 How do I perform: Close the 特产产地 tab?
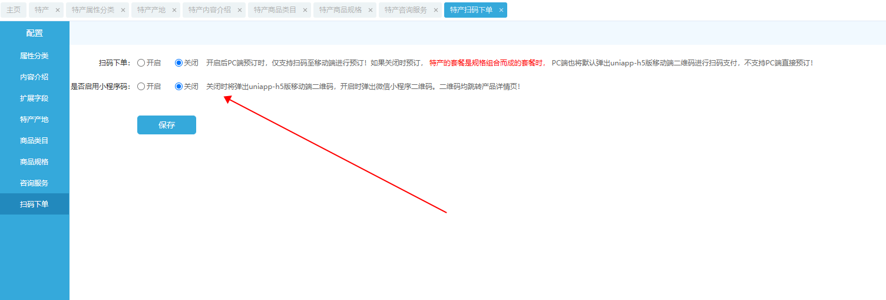[x=174, y=10]
